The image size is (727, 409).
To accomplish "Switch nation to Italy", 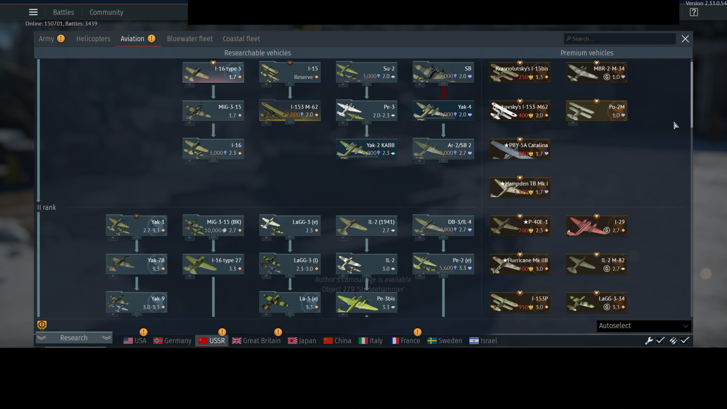I will point(370,341).
